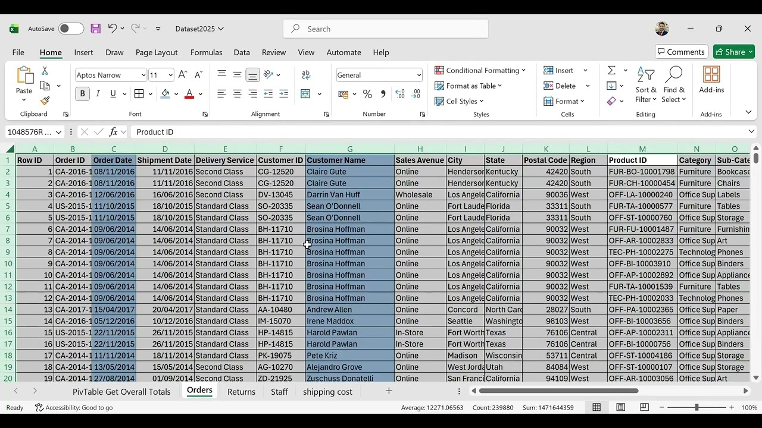Click the AutoSum sigma icon

pos(611,70)
